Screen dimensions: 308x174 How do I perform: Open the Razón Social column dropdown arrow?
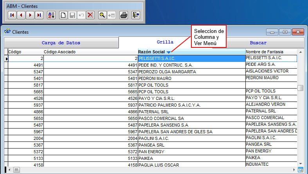click(x=169, y=52)
